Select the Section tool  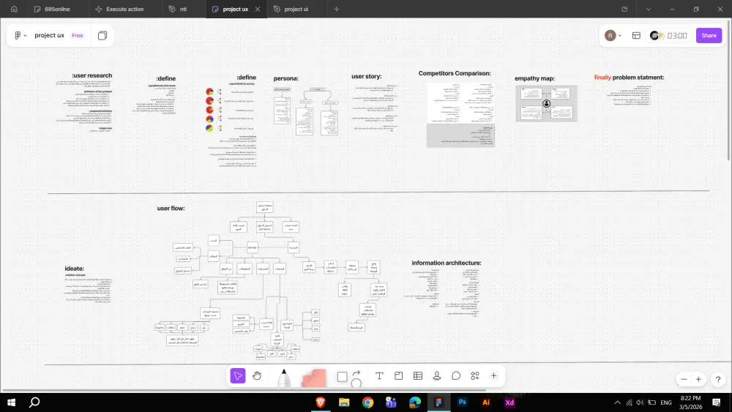(x=398, y=375)
